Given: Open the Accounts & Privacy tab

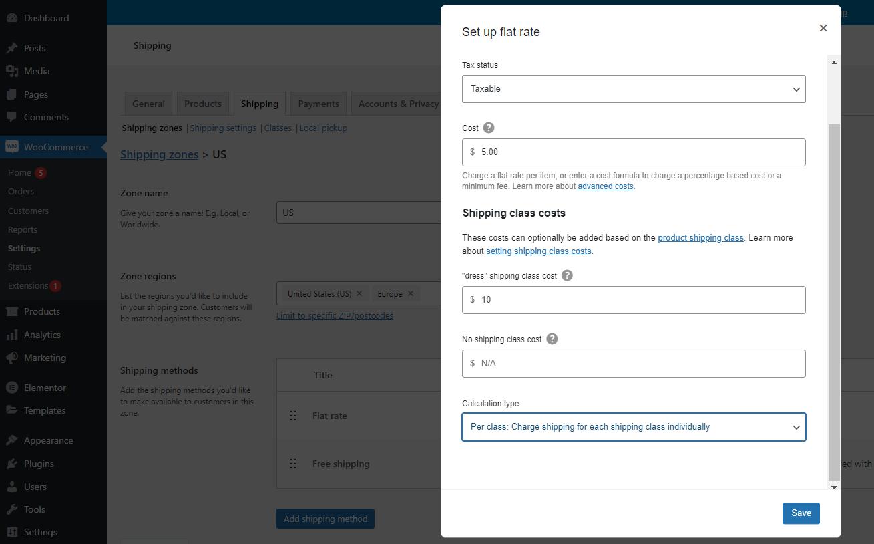Looking at the screenshot, I should point(399,104).
